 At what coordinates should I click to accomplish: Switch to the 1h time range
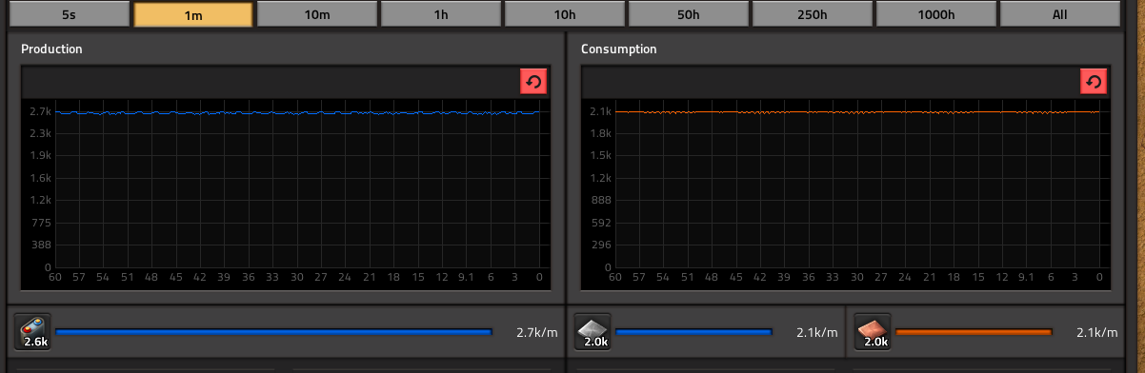point(440,14)
